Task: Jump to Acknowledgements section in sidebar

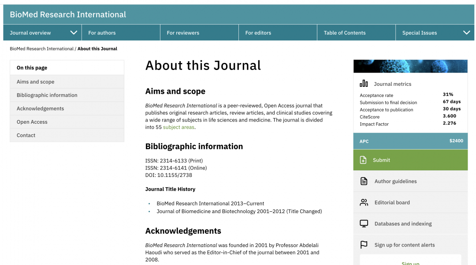Action: (x=67, y=108)
